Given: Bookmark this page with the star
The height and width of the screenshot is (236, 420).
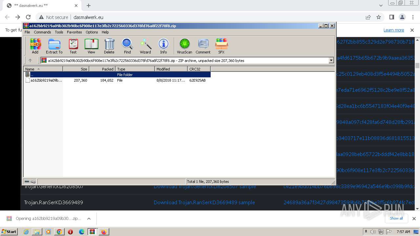Looking at the screenshot, I should (379, 17).
